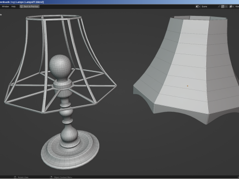Open the Window menu
The width and height of the screenshot is (239, 179).
coord(5,6)
